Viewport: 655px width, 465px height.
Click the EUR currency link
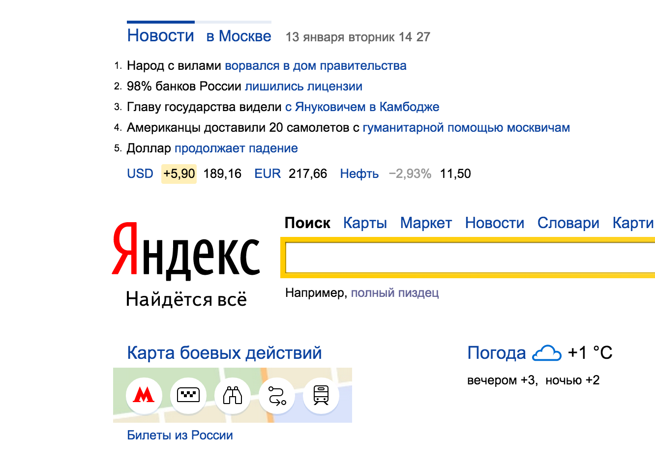(268, 174)
